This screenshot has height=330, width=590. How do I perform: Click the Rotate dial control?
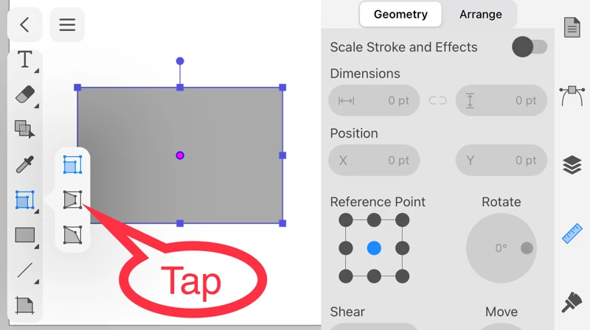502,248
